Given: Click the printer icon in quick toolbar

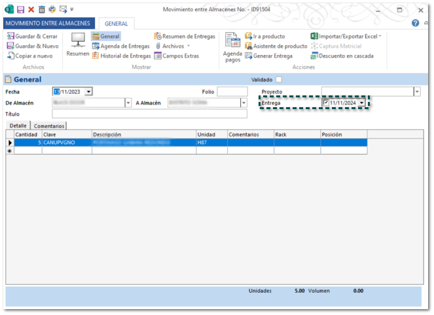Looking at the screenshot, I should click(52, 10).
